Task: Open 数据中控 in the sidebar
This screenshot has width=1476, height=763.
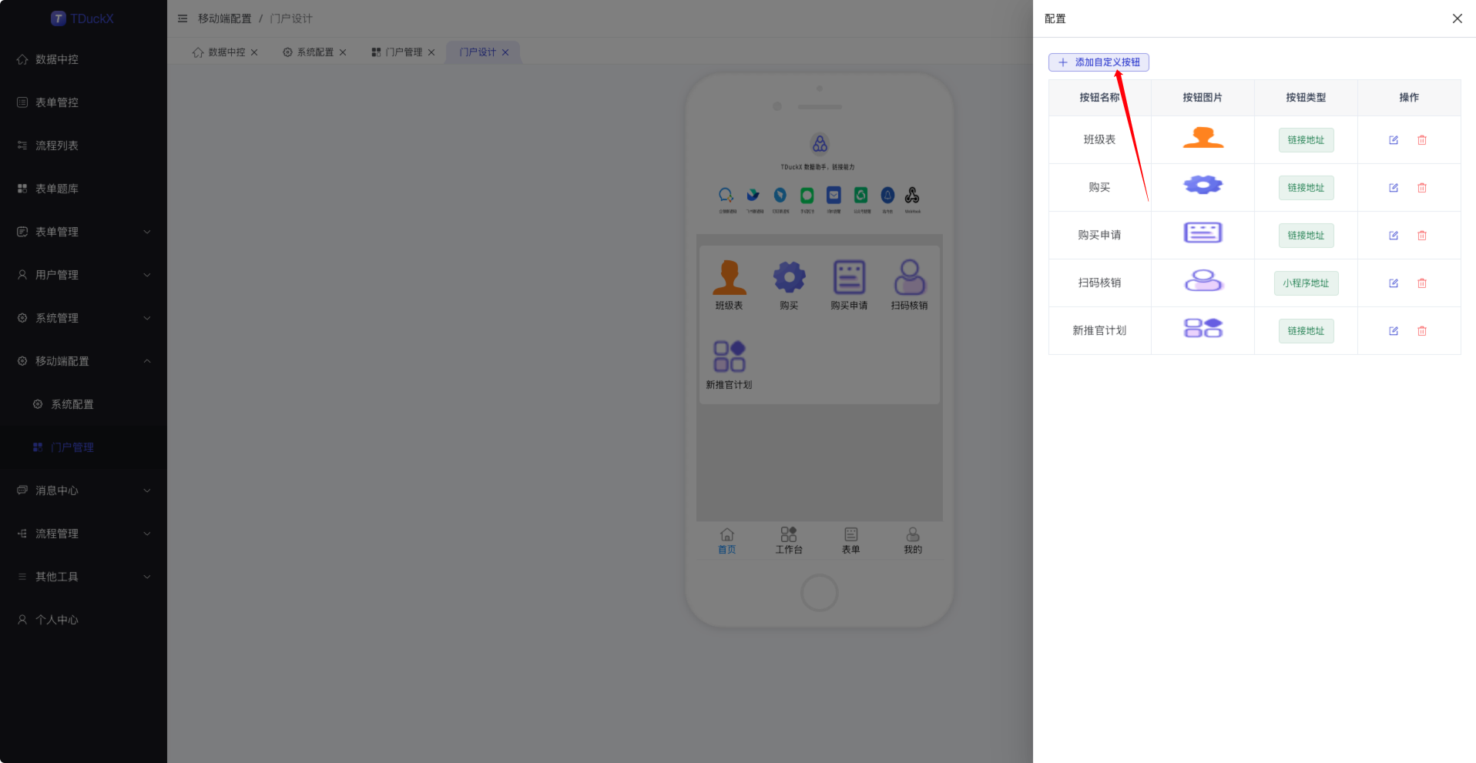Action: [x=83, y=59]
